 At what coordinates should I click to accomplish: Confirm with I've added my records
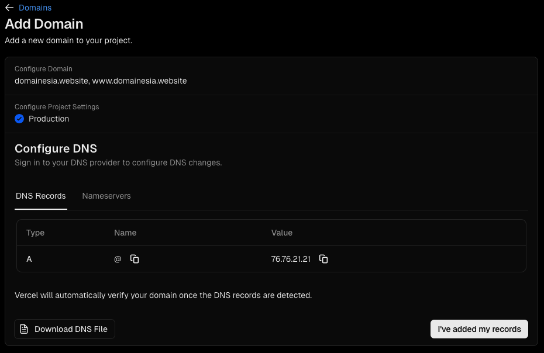click(x=479, y=329)
